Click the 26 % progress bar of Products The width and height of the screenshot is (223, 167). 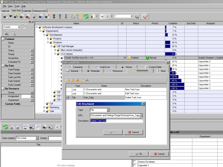[175, 43]
